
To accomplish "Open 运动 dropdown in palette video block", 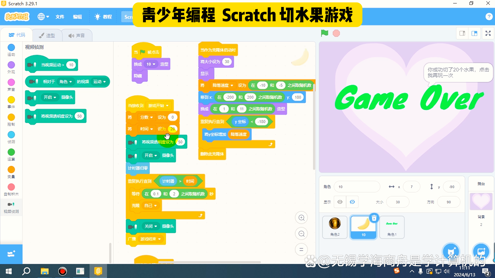I will click(x=100, y=82).
